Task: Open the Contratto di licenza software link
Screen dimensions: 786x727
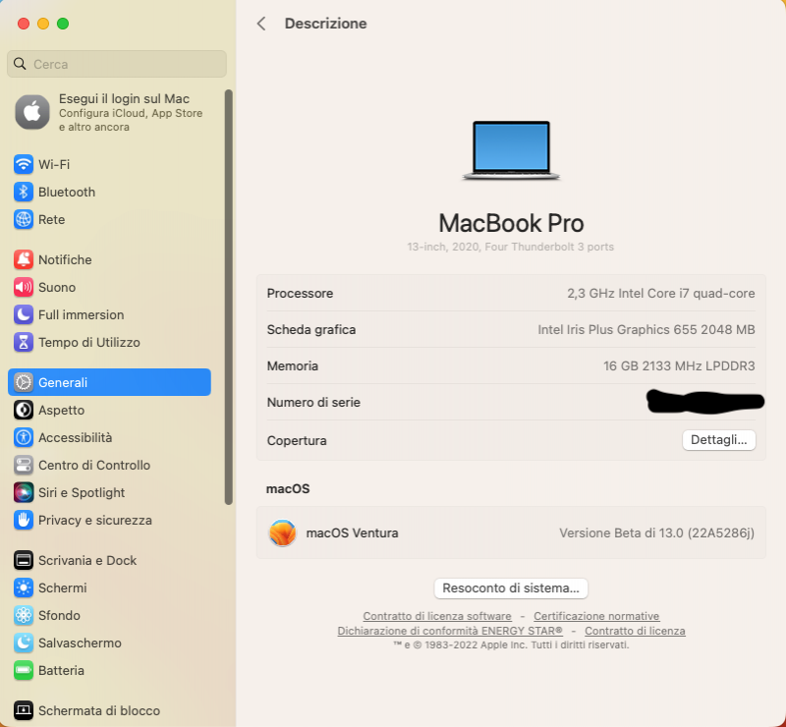Action: pyautogui.click(x=436, y=616)
